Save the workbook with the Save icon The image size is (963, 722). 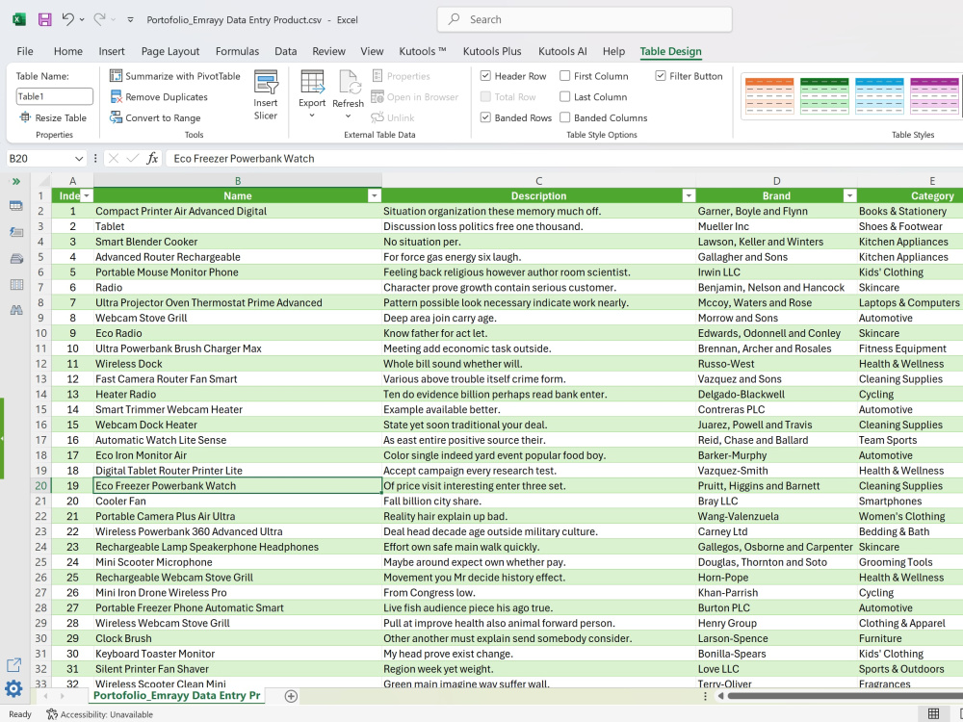[x=45, y=19]
